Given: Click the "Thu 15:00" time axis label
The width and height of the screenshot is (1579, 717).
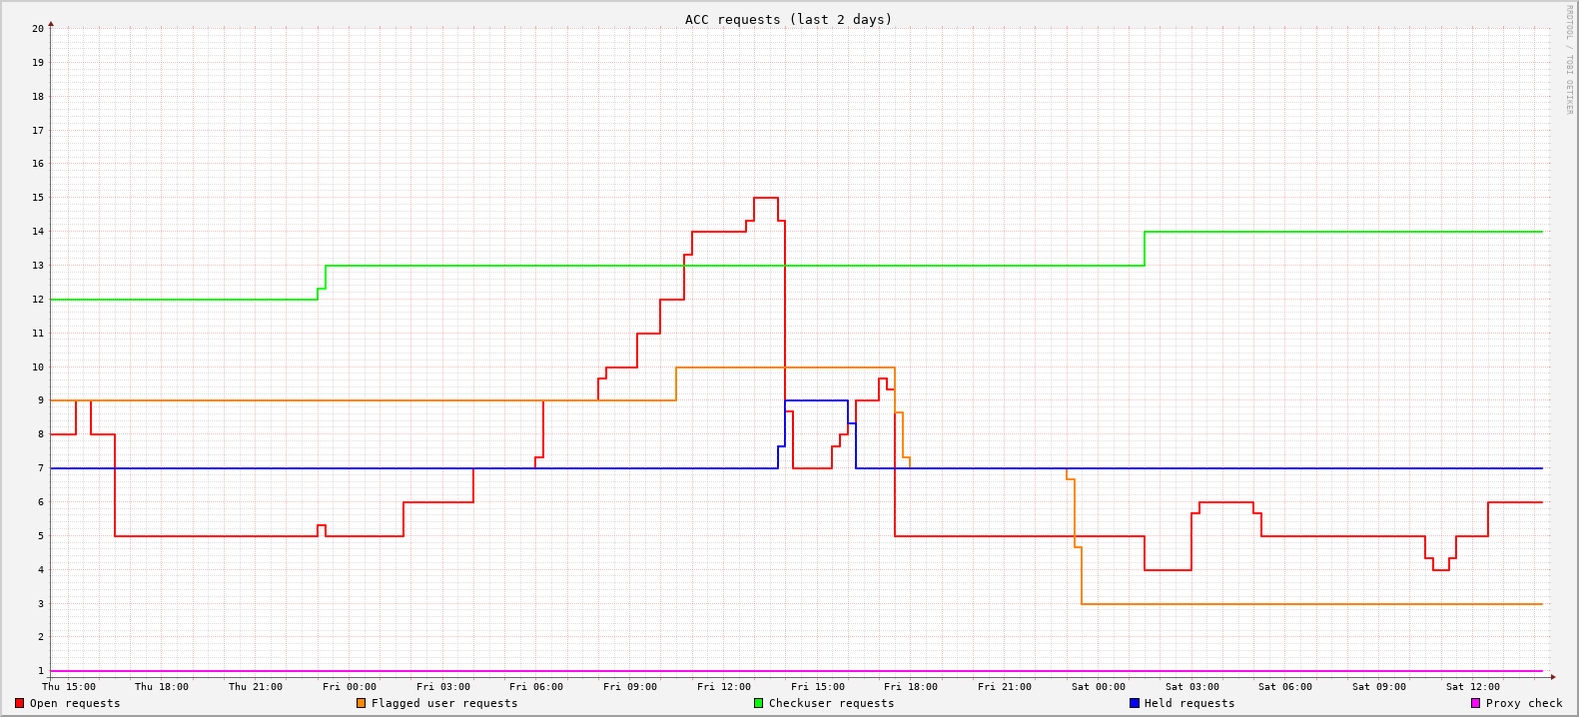Looking at the screenshot, I should [x=69, y=686].
